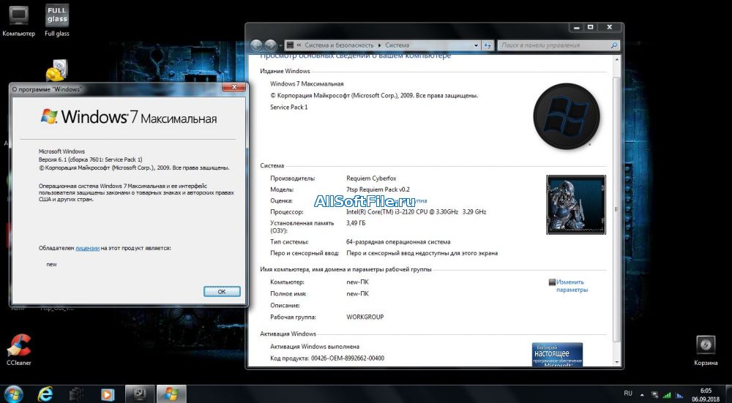
Task: Click the Control Panel search field
Action: pos(555,45)
